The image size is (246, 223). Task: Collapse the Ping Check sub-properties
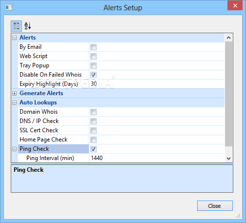(15, 149)
